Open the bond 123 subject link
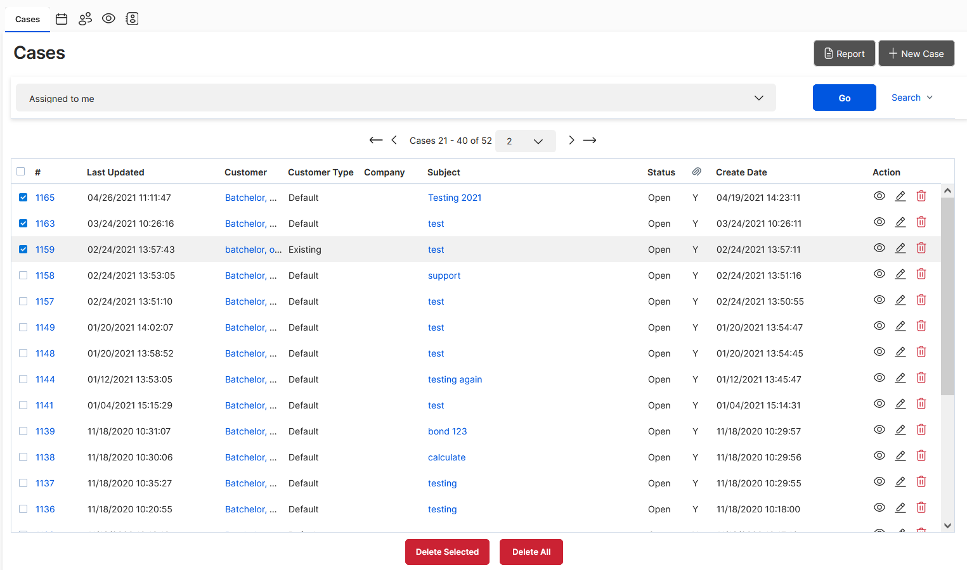This screenshot has height=570, width=967. (447, 431)
